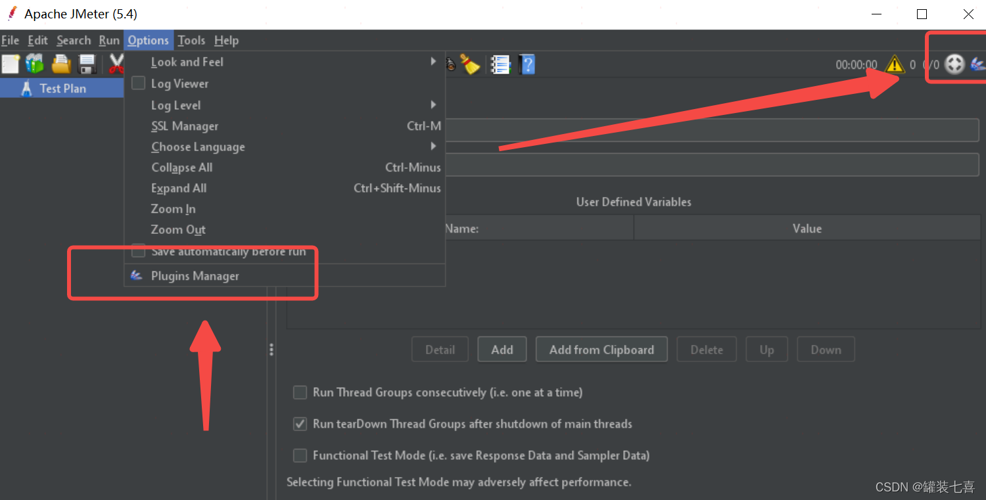Open the Search menu
The height and width of the screenshot is (500, 986).
tap(74, 40)
